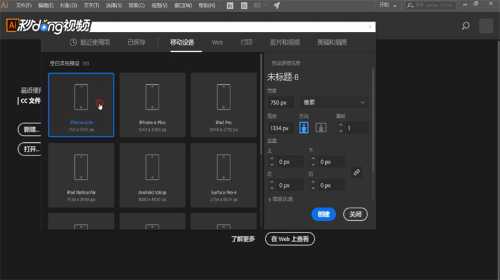Viewport: 500px width, 280px height.
Task: Switch to the 已保存 tab
Action: [137, 42]
